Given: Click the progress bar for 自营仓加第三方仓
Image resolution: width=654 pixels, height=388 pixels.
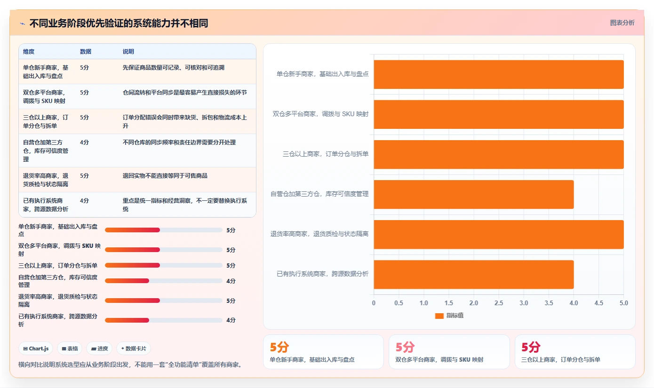Looking at the screenshot, I should tap(164, 281).
